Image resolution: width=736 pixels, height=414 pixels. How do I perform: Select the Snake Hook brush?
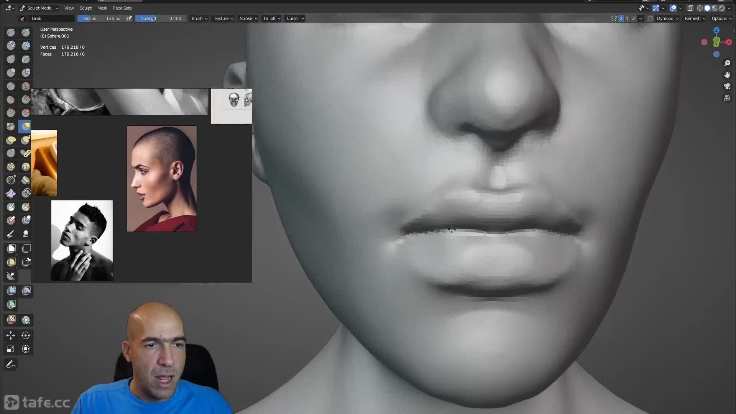click(26, 140)
